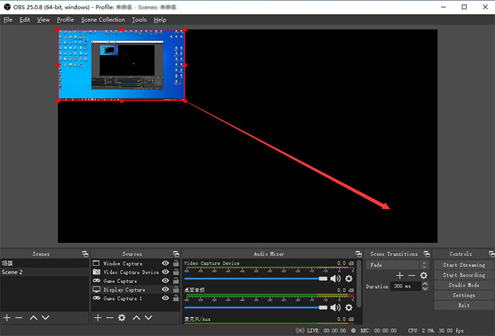This screenshot has height=336, width=495.
Task: Mute Video Capture Device audio speaker
Action: coord(335,279)
